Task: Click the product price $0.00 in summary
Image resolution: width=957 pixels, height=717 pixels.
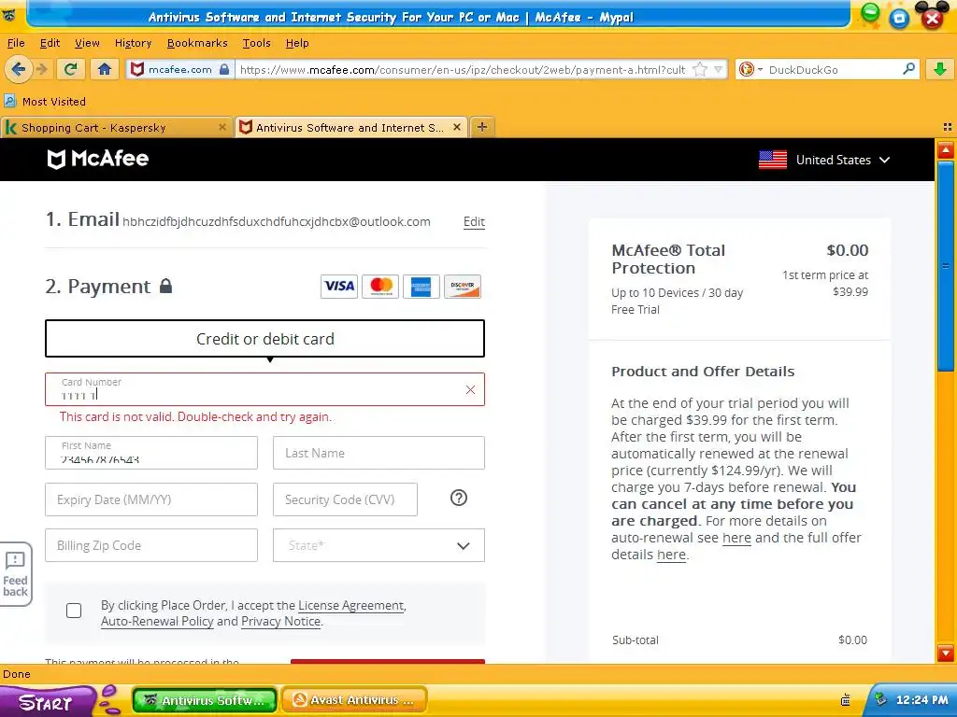Action: [847, 250]
